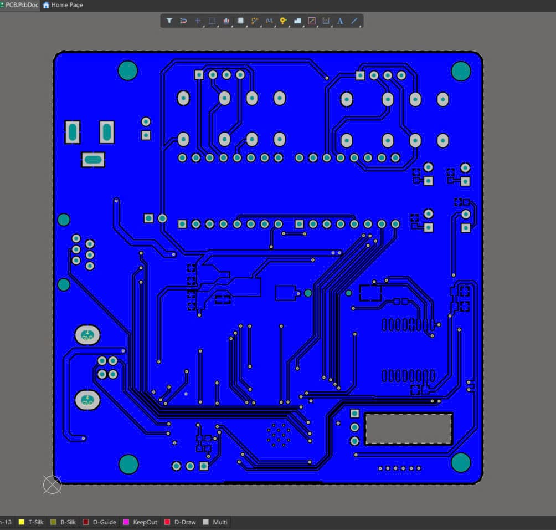Select the place via tool

tap(284, 21)
